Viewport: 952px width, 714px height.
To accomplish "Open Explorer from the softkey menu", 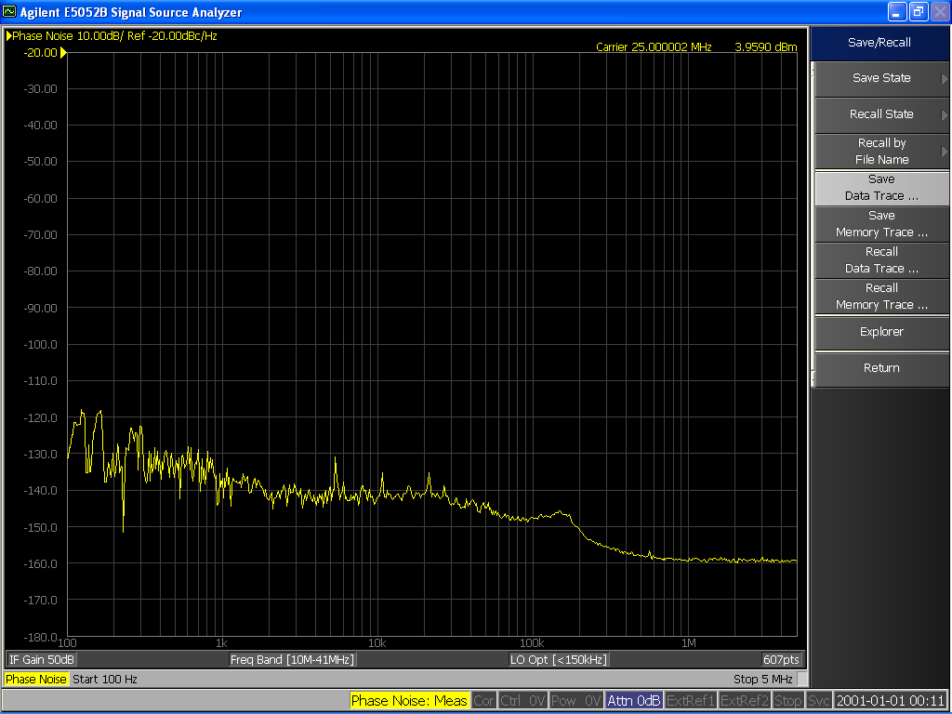I will tap(881, 332).
